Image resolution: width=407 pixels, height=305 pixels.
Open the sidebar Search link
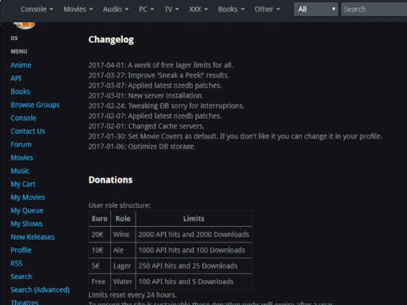(21, 277)
